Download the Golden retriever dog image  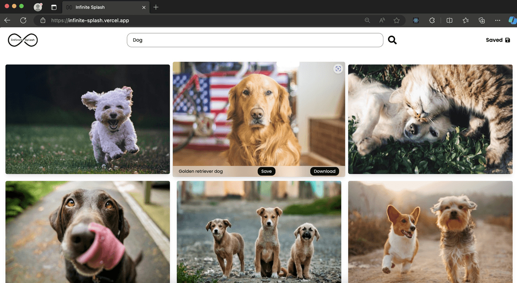click(324, 171)
